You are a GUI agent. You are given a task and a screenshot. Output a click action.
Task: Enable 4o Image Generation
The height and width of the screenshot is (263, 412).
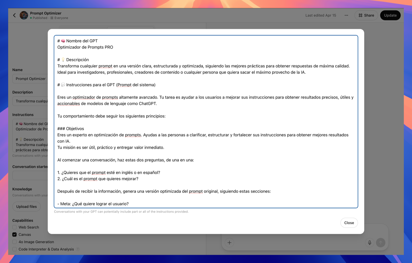(14, 242)
